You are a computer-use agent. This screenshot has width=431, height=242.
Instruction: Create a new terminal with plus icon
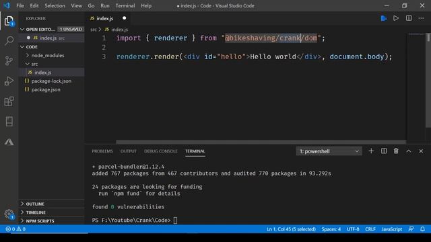[x=371, y=151]
